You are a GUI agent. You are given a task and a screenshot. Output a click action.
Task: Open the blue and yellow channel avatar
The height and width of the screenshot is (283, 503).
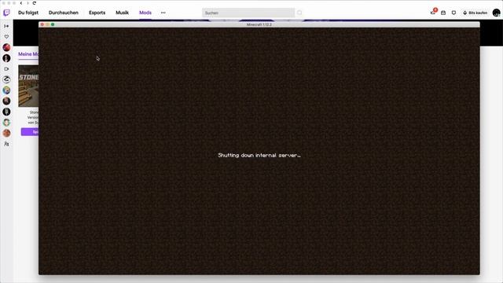tap(6, 90)
